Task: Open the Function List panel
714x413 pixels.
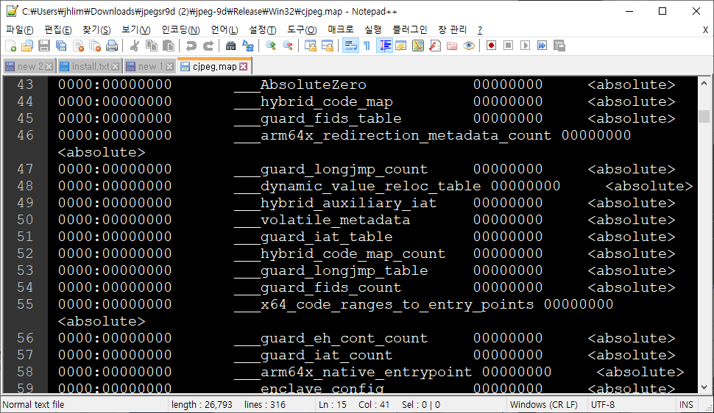Action: tap(435, 46)
